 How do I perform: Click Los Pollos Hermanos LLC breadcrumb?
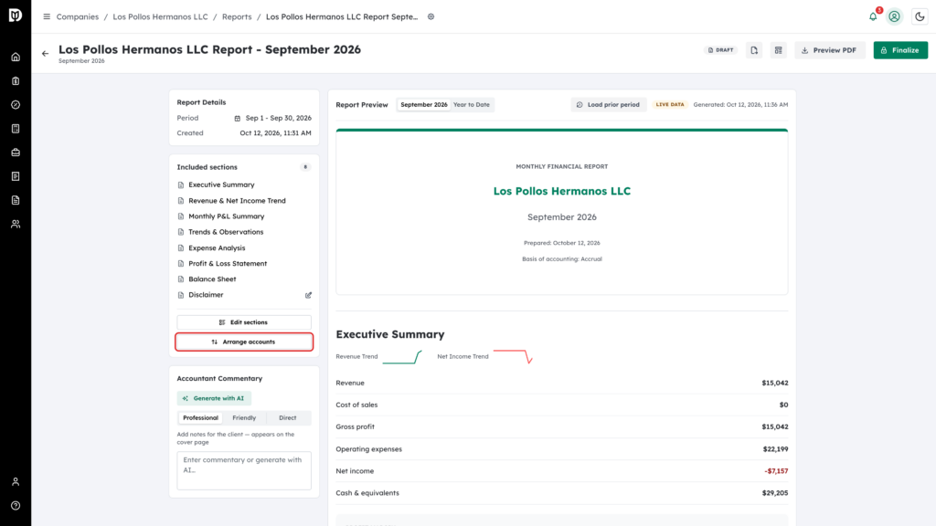click(x=161, y=16)
